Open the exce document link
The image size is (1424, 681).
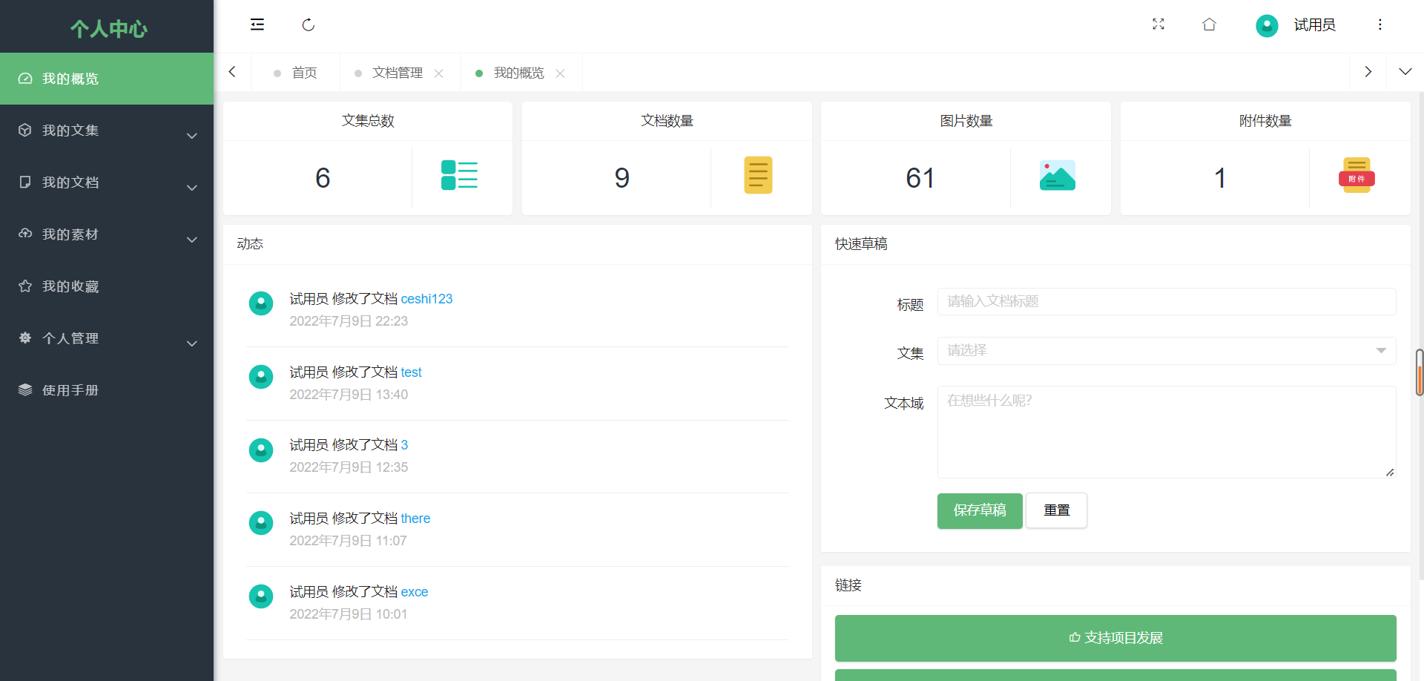(415, 592)
